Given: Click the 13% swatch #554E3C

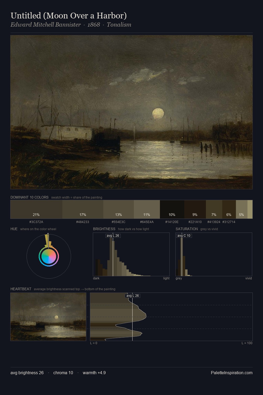Looking at the screenshot, I should (x=119, y=209).
